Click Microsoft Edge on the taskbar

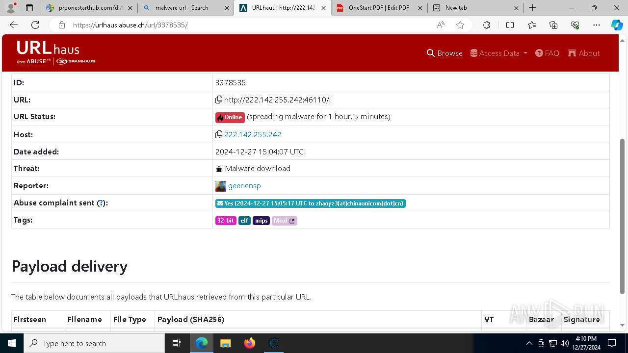[x=202, y=343]
